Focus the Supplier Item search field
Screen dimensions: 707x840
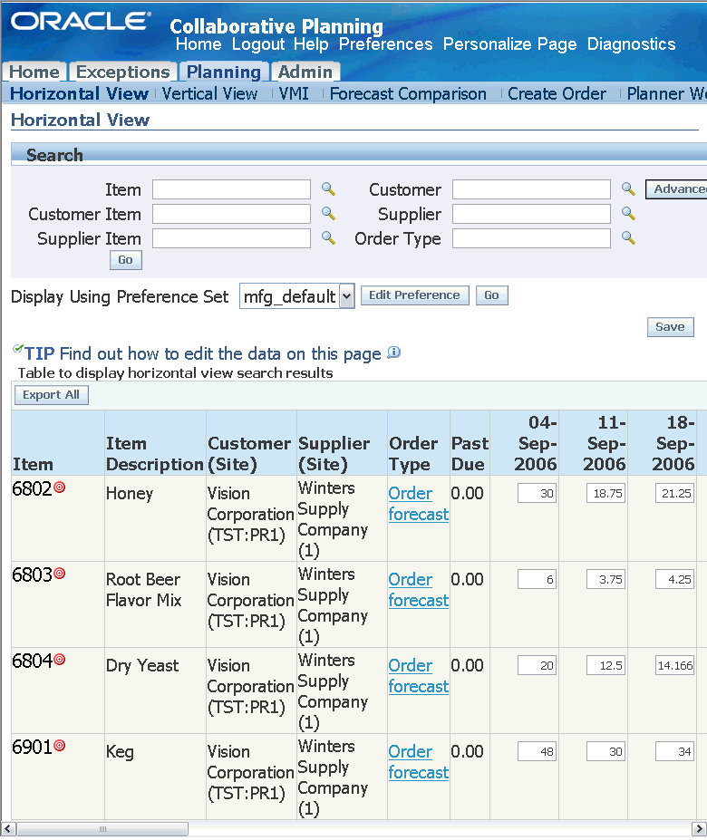click(x=231, y=238)
